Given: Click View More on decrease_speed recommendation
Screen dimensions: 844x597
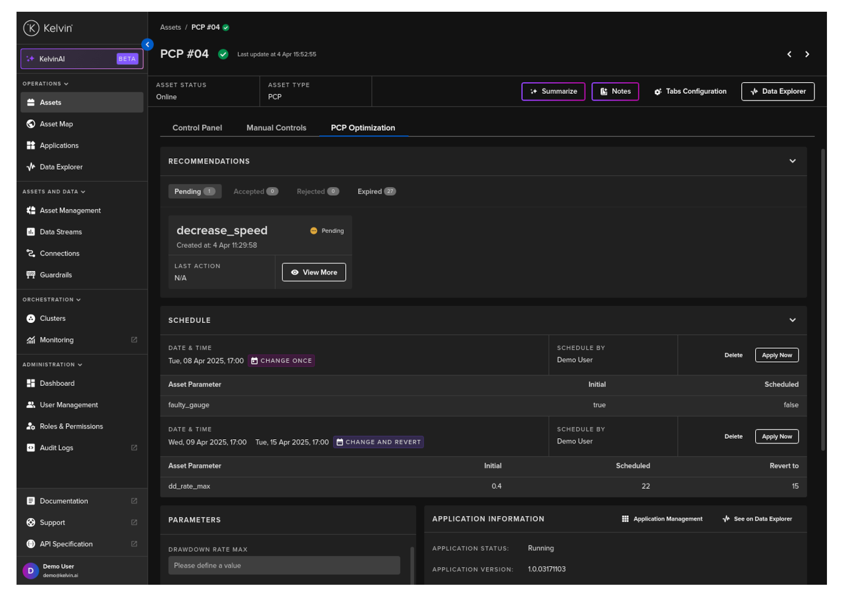Looking at the screenshot, I should pos(314,272).
